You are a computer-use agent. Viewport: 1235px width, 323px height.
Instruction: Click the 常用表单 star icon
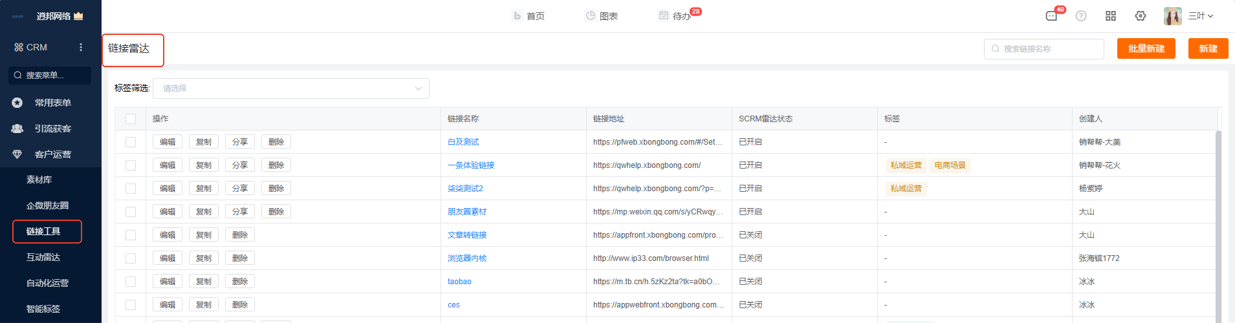pos(17,103)
